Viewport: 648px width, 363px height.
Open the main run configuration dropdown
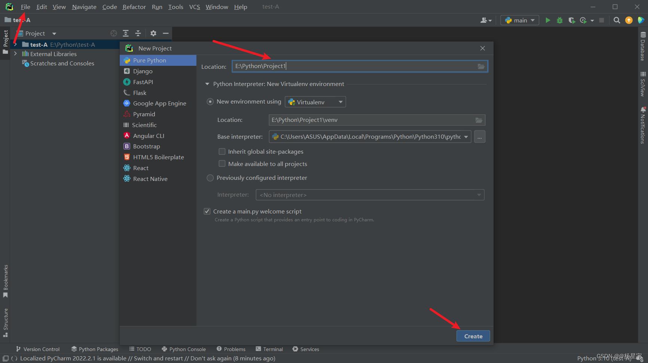[x=520, y=20]
